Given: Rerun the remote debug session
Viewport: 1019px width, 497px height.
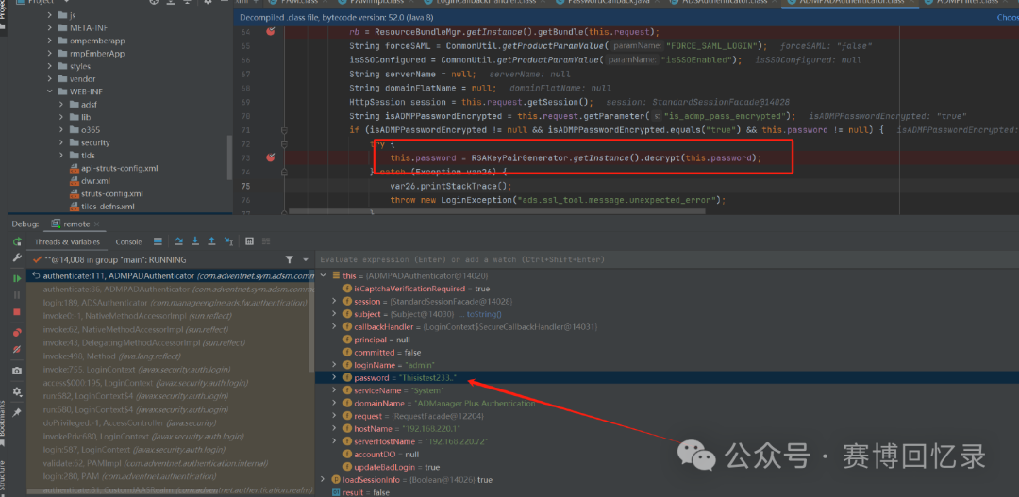Looking at the screenshot, I should [x=17, y=241].
